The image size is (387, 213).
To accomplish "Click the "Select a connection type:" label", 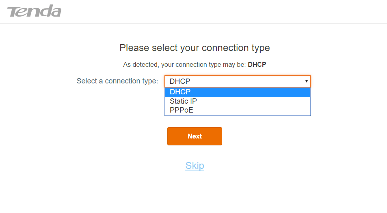I will [117, 81].
